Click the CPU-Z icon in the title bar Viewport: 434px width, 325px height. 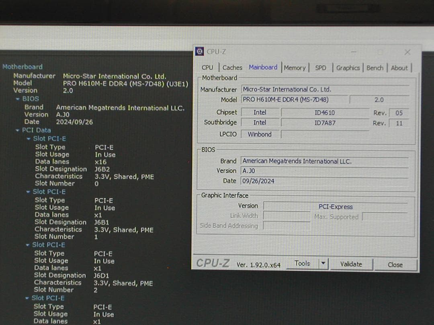(x=199, y=51)
